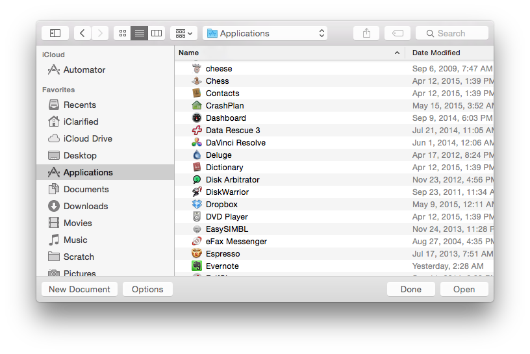
Task: Select the Dropbox file name
Action: tap(221, 204)
